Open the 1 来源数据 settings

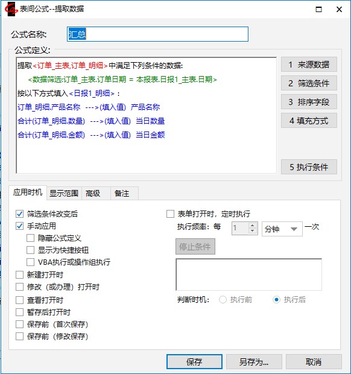click(309, 65)
